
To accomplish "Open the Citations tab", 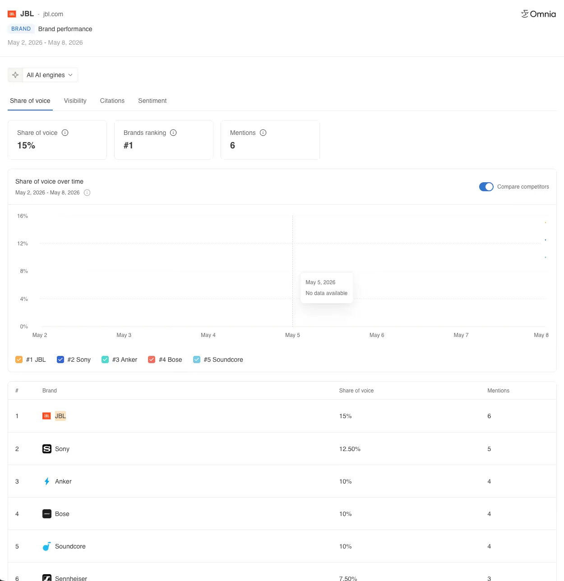I will pyautogui.click(x=112, y=101).
